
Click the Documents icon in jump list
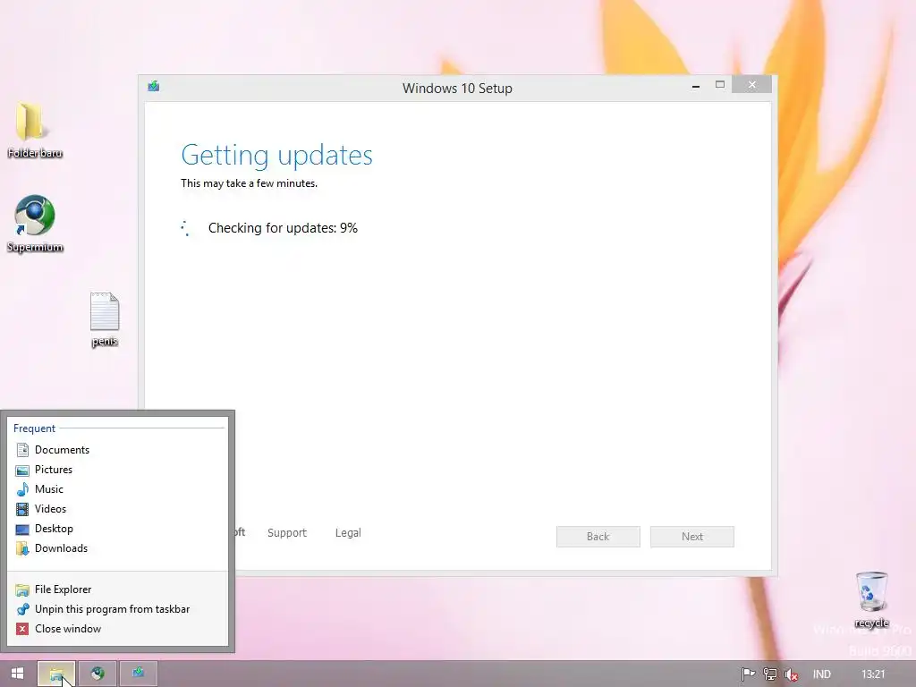[x=22, y=450]
